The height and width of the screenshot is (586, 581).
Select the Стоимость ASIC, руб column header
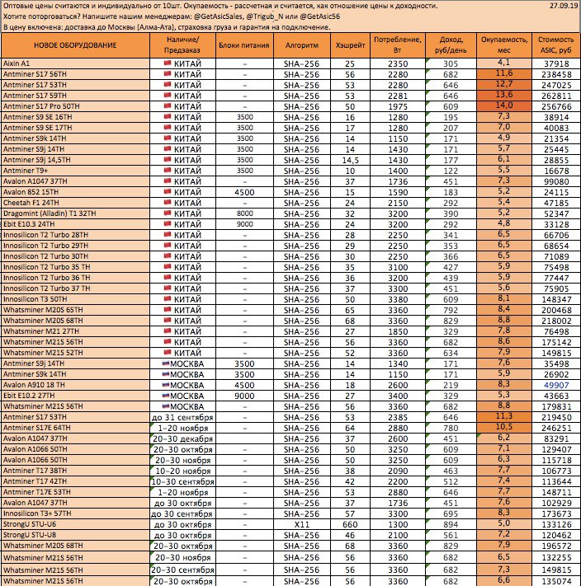point(556,45)
